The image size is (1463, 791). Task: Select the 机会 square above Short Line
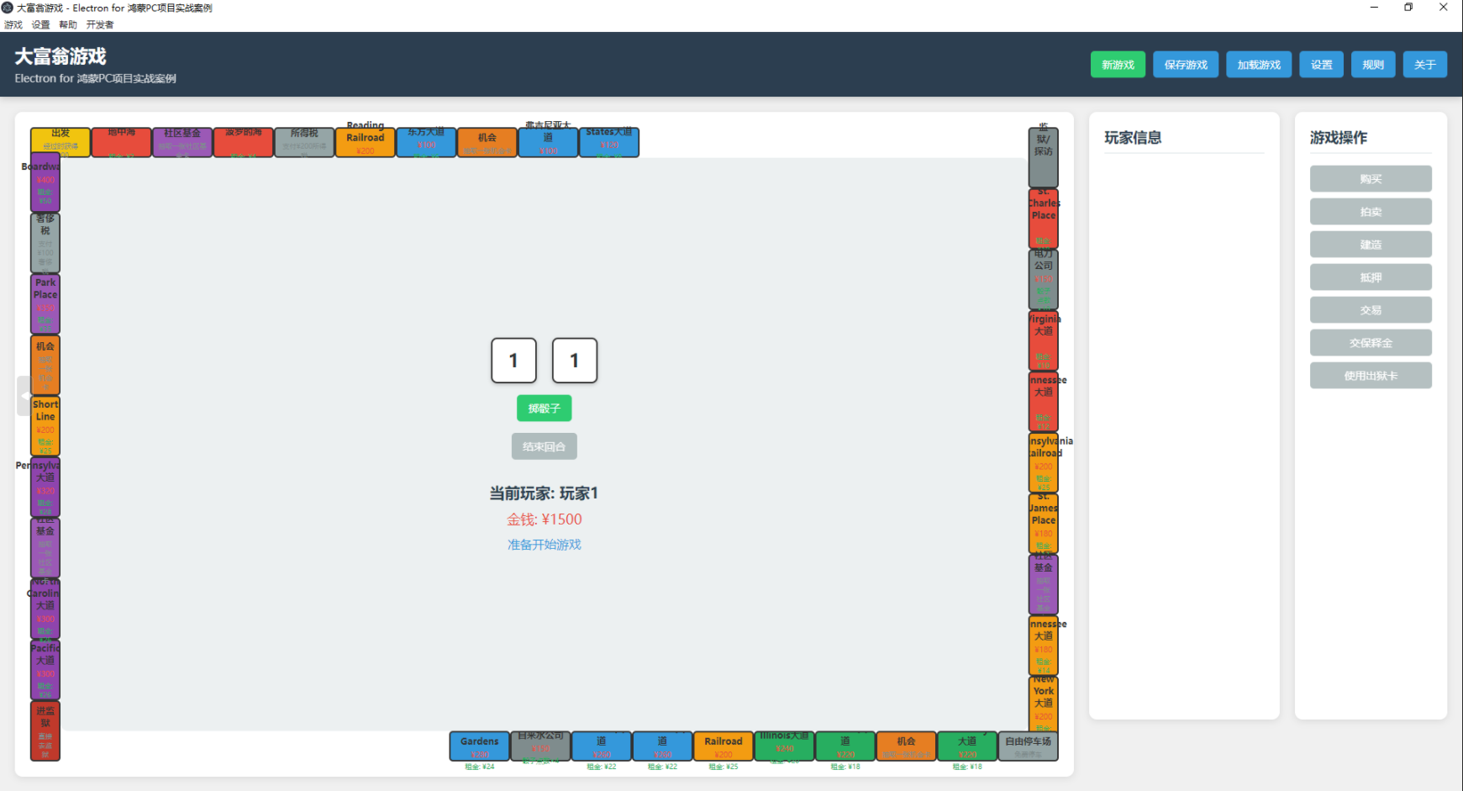coord(45,365)
